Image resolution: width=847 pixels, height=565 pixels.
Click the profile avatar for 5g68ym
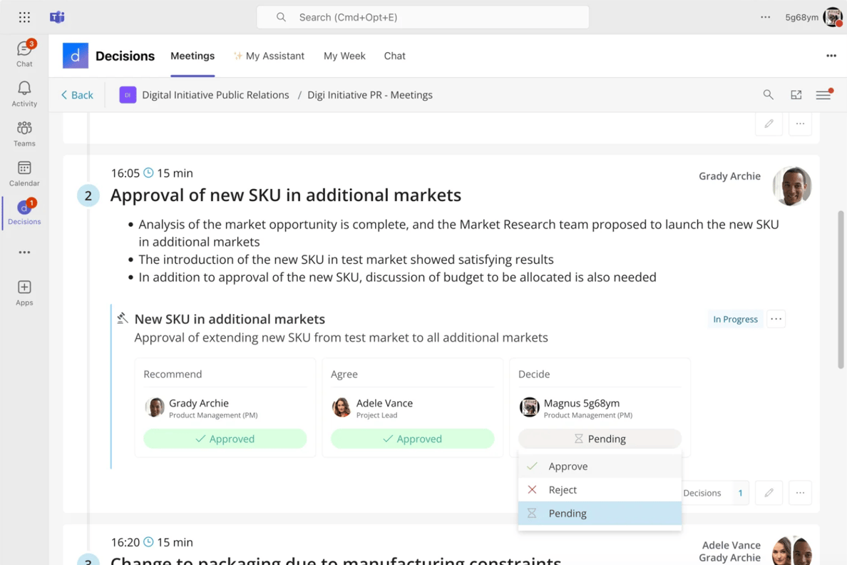point(833,17)
